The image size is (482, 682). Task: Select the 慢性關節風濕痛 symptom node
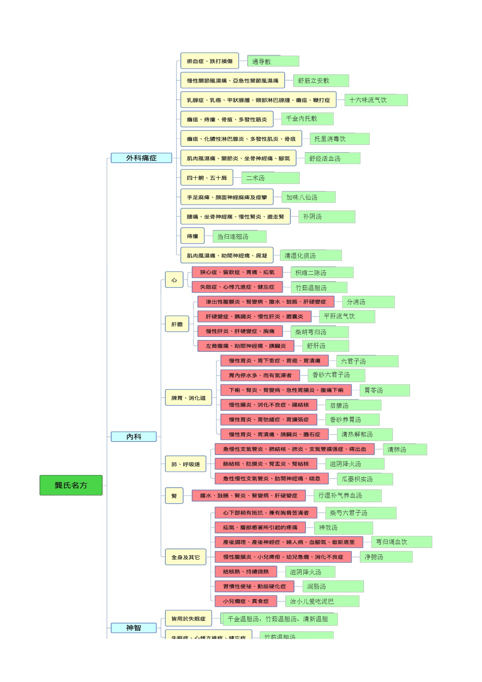(x=233, y=80)
